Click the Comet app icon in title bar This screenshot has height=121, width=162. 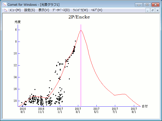pyautogui.click(x=5, y=5)
